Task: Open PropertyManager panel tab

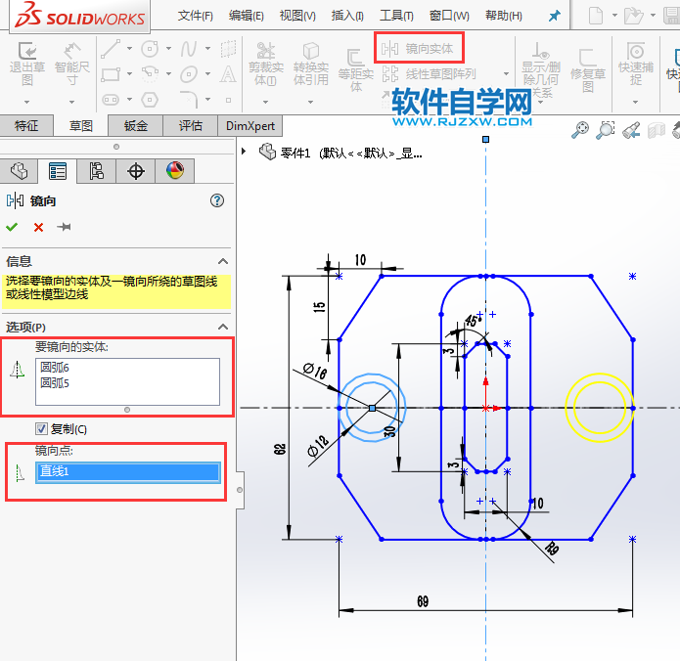Action: click(58, 171)
